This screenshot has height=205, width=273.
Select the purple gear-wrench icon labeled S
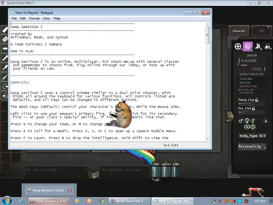pos(248,46)
